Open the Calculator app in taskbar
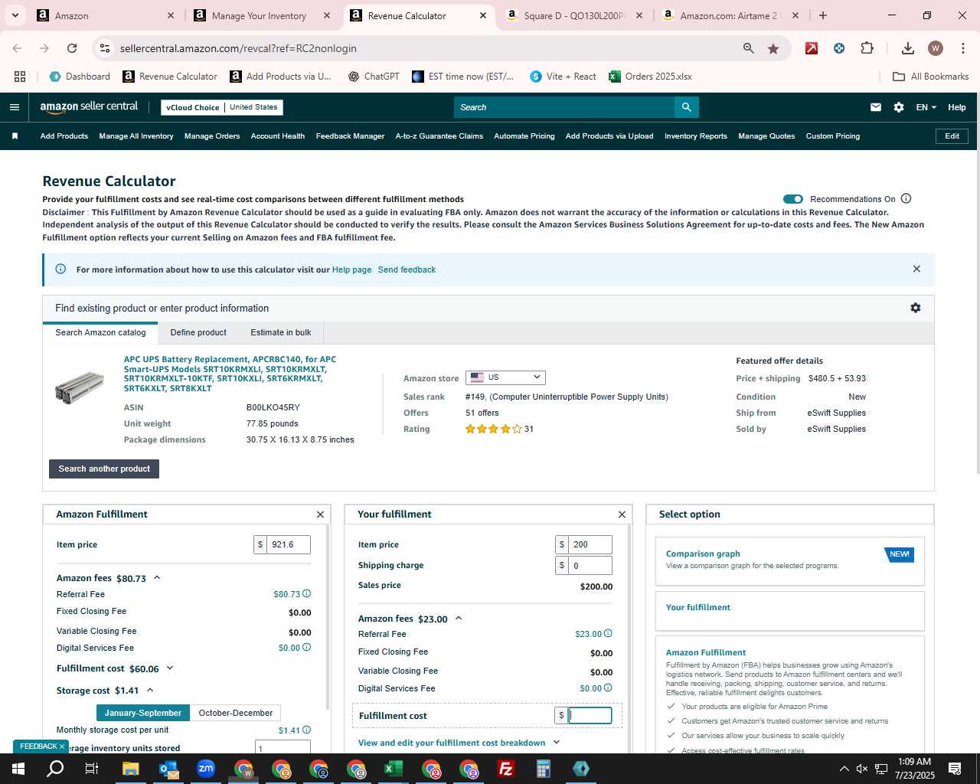 click(544, 769)
